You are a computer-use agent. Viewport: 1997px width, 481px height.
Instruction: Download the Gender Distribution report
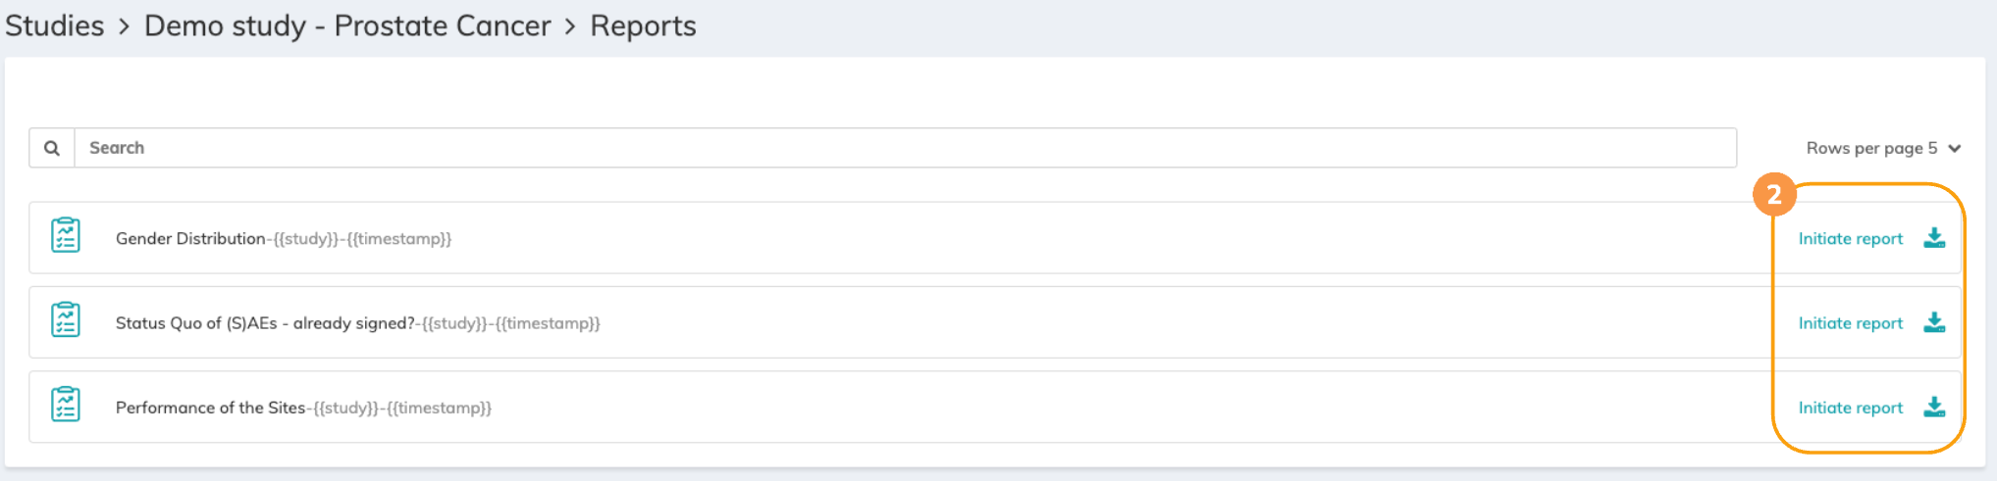pos(1934,238)
